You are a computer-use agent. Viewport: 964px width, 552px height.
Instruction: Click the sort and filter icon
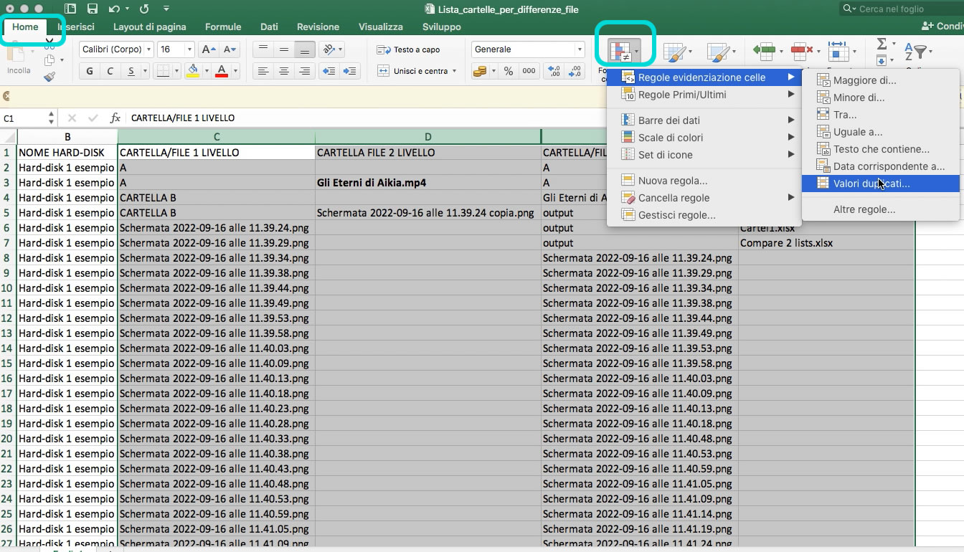[916, 52]
